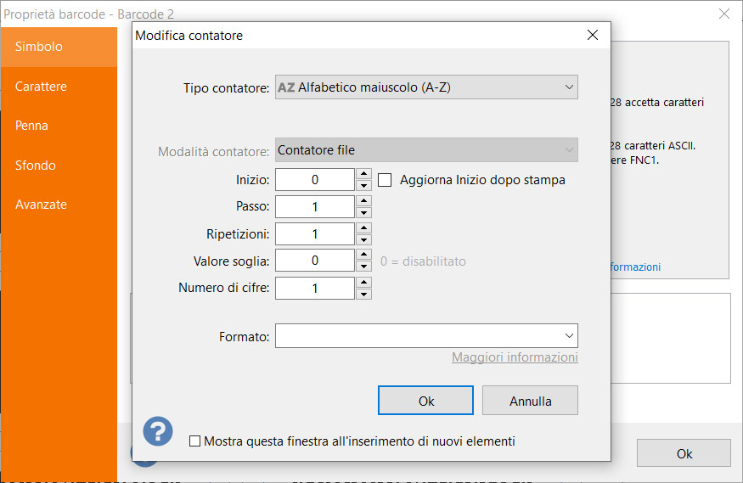Increase the Passo value with up arrow
This screenshot has height=483, width=743.
click(363, 201)
